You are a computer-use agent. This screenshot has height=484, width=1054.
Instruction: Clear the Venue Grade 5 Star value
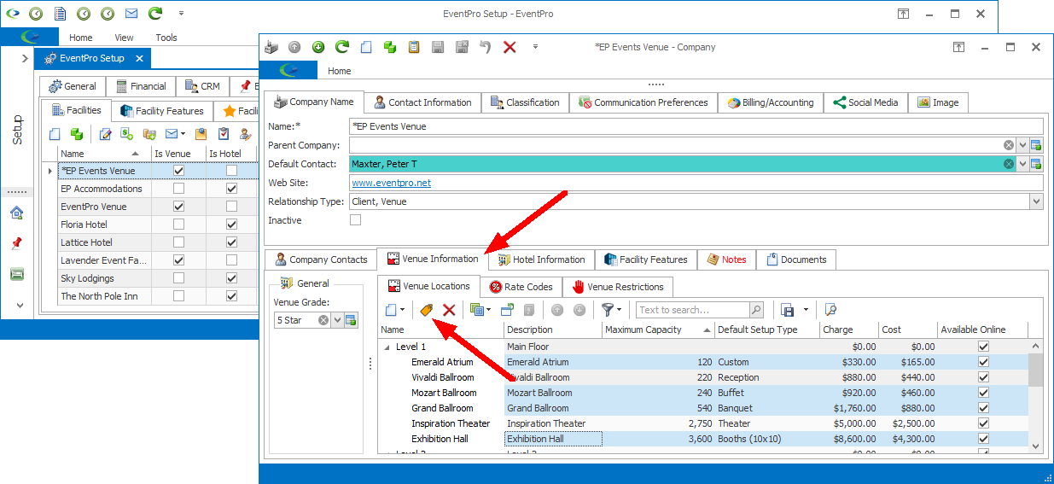(x=323, y=320)
